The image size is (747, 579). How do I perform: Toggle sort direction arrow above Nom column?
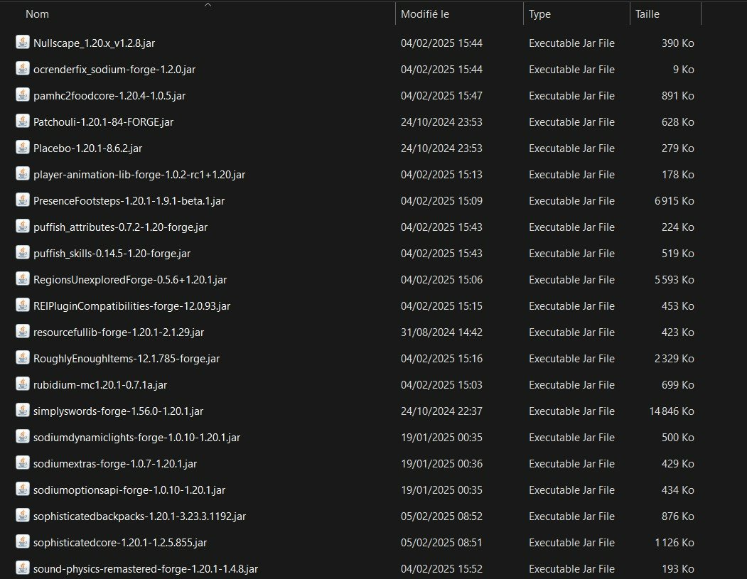(x=208, y=4)
